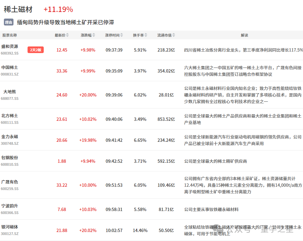Click stock code 600010.SS
This screenshot has height=241, width=303.
[10, 164]
